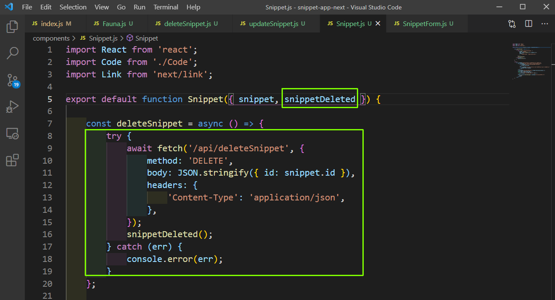Click line number 7 in the gutter
The height and width of the screenshot is (300, 555).
coord(50,124)
